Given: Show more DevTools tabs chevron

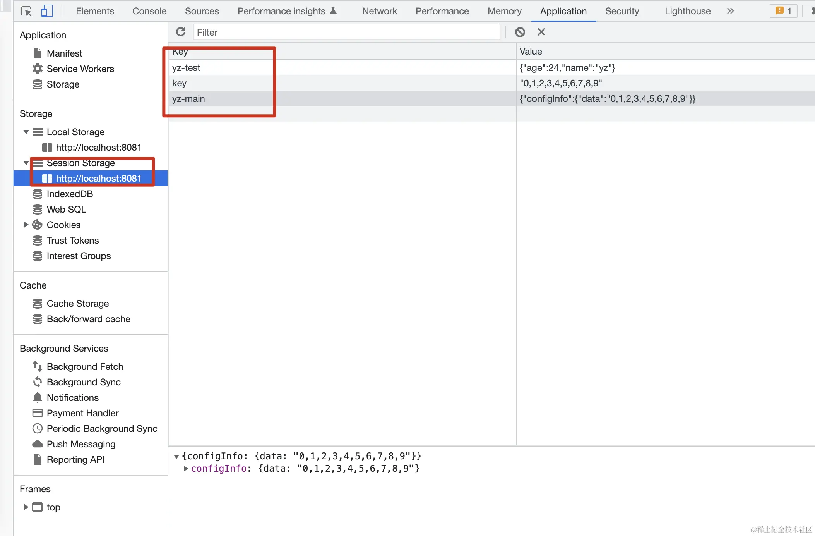Looking at the screenshot, I should pos(730,11).
